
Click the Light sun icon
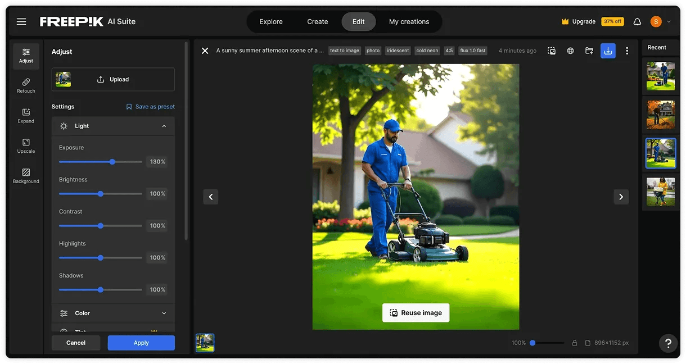tap(64, 126)
